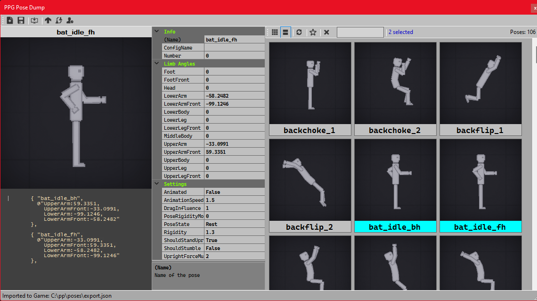The image size is (537, 301).
Task: Upload the current poses
Action: point(47,20)
